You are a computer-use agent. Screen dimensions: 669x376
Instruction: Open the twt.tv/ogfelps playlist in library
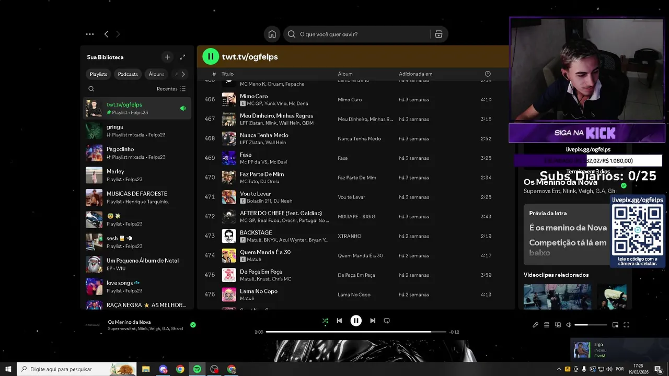[x=137, y=108]
